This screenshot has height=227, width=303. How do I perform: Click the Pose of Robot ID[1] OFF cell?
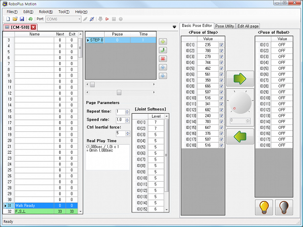(x=282, y=45)
